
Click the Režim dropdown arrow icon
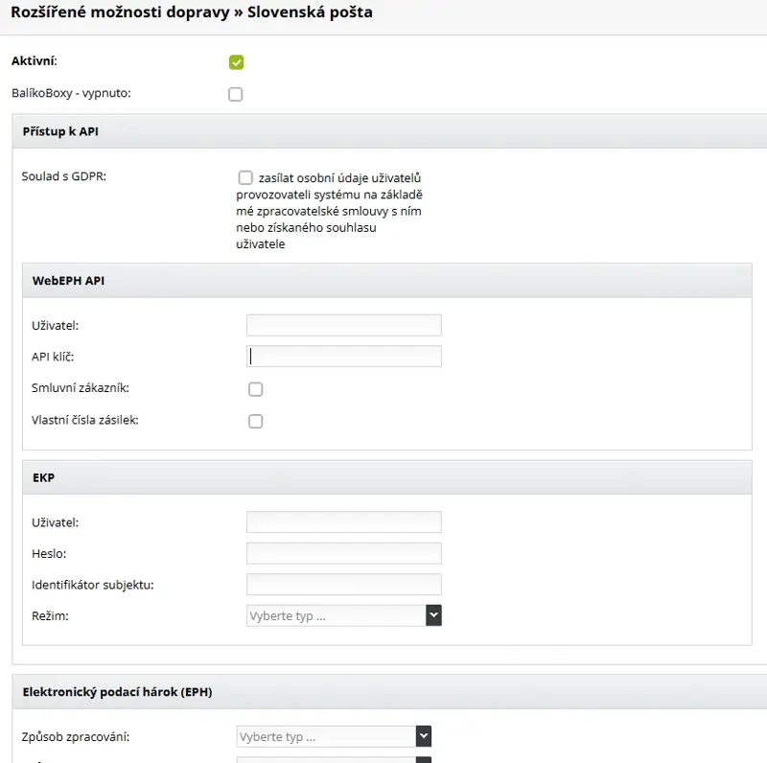point(433,615)
